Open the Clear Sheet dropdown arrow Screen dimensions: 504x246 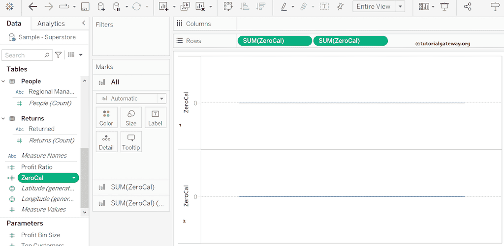(x=211, y=7)
